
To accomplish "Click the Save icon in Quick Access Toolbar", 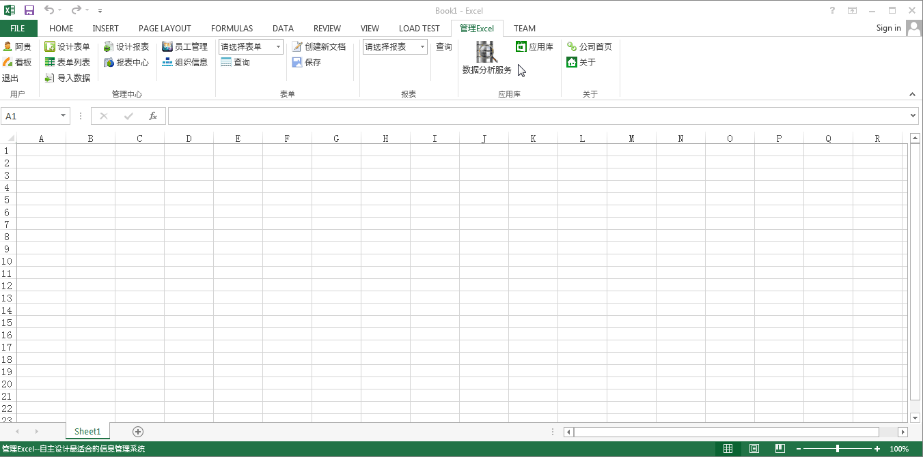I will click(x=29, y=10).
